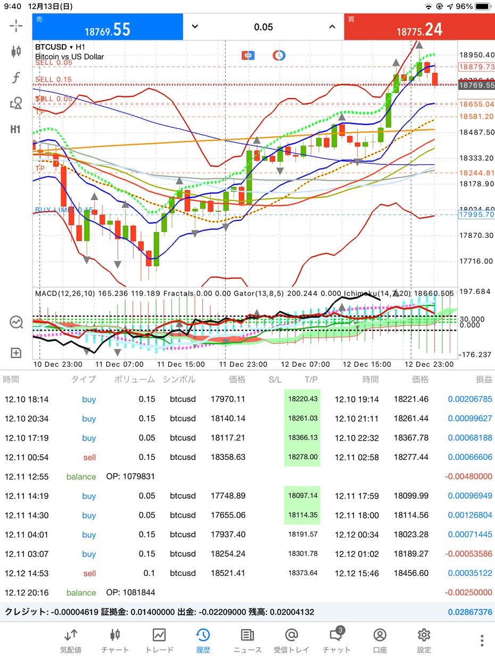Open the drawing objects tool
The width and height of the screenshot is (495, 660).
tap(16, 103)
